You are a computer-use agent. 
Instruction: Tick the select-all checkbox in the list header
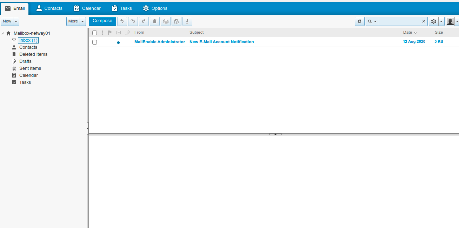[x=94, y=33]
